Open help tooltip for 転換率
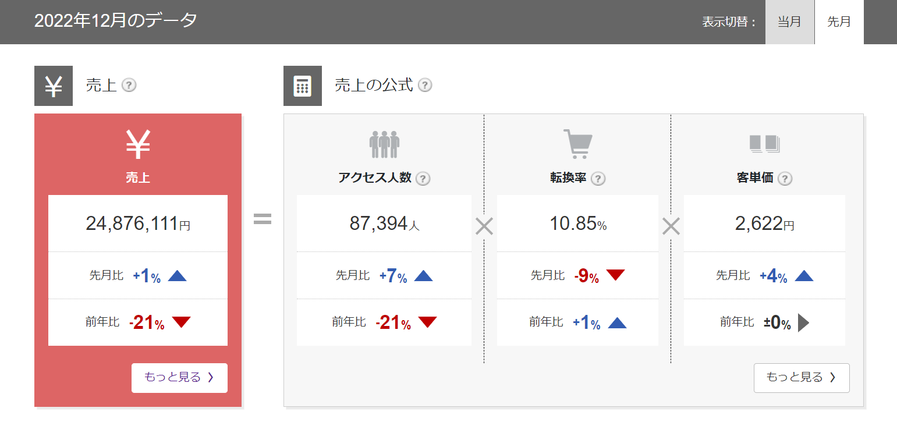 point(598,179)
